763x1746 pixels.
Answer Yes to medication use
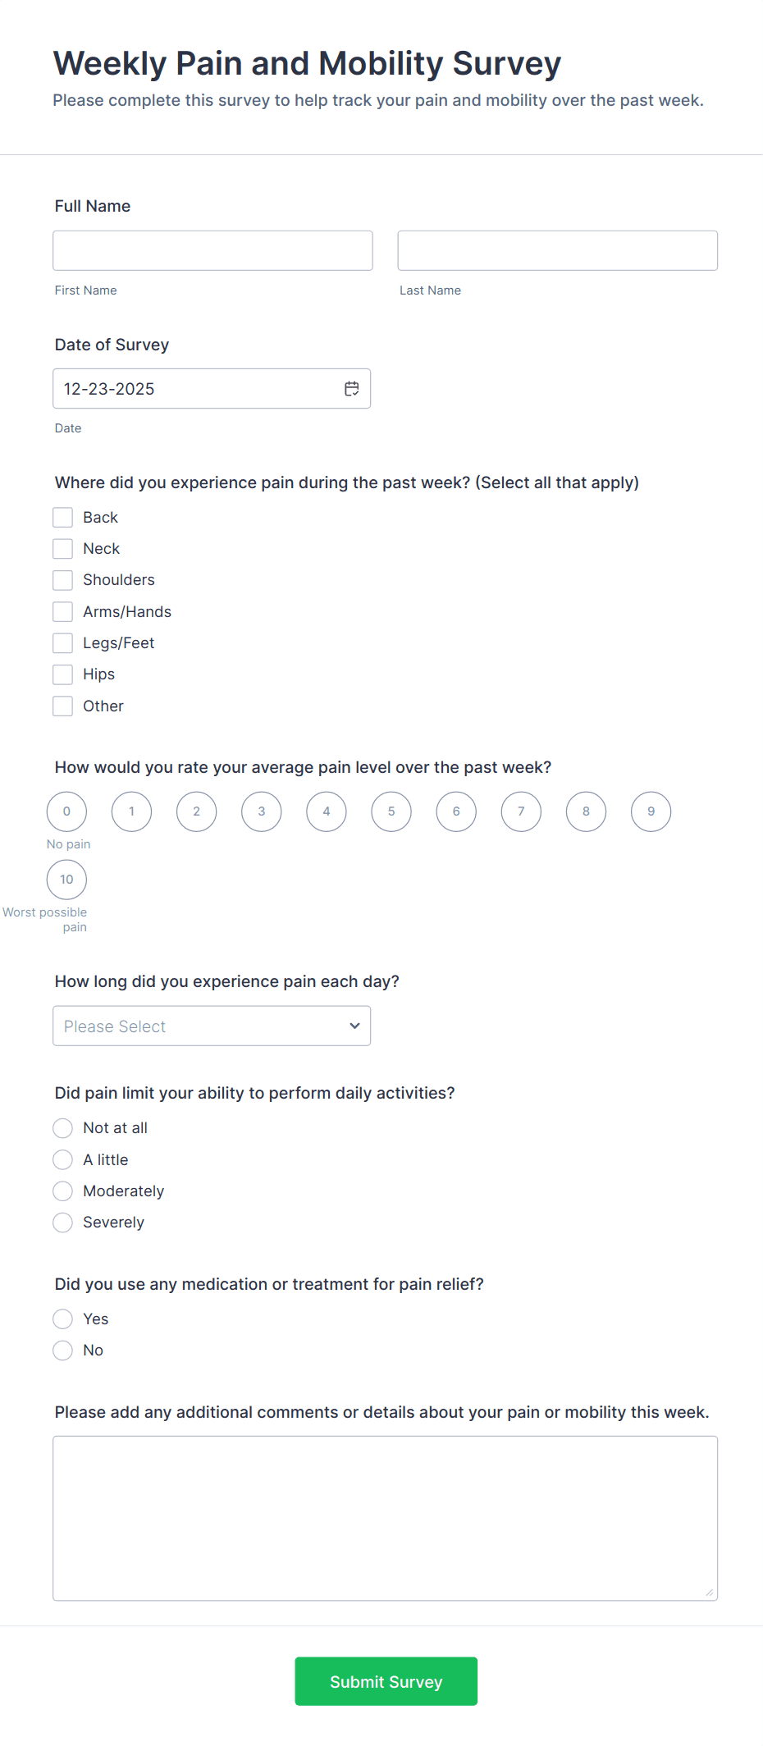63,1319
